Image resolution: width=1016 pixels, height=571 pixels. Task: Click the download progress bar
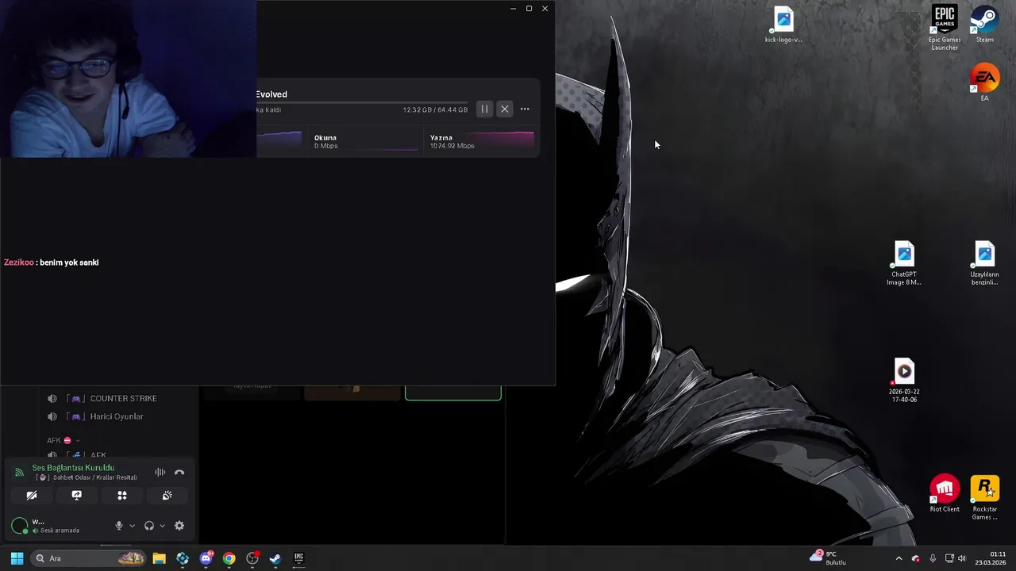[x=362, y=102]
